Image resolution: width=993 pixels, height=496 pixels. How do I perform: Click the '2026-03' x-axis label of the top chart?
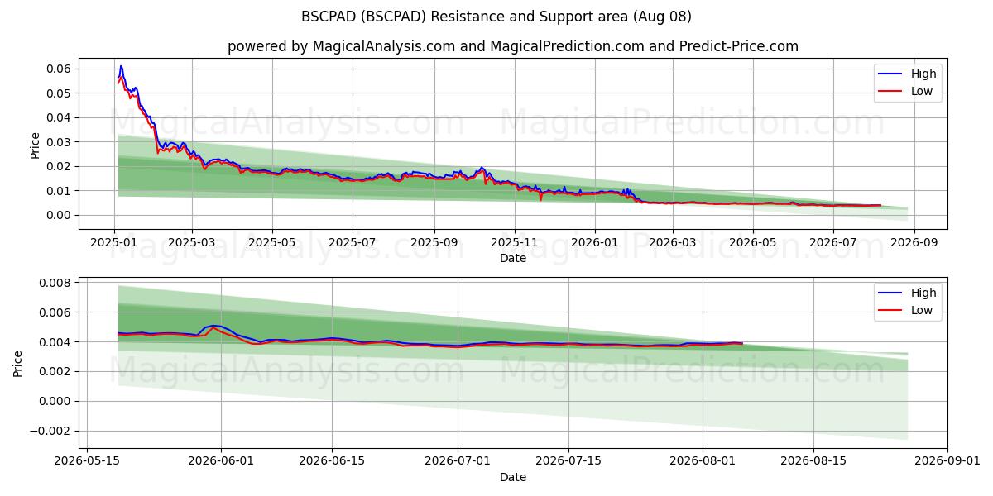point(672,243)
